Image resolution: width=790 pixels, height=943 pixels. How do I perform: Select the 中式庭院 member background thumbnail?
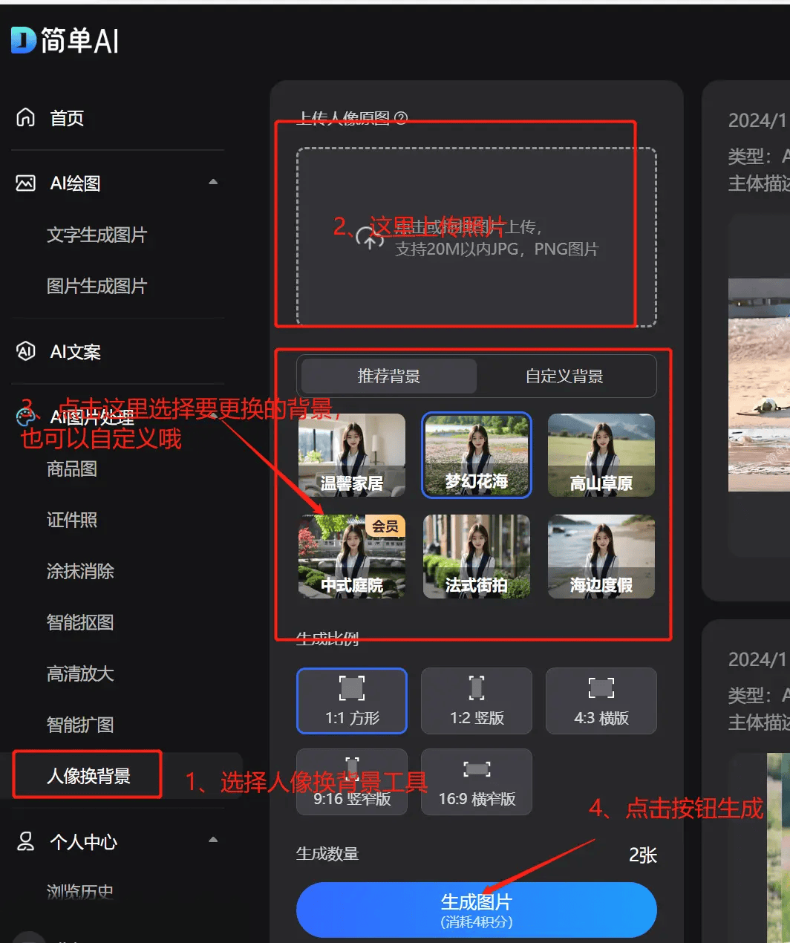(352, 556)
